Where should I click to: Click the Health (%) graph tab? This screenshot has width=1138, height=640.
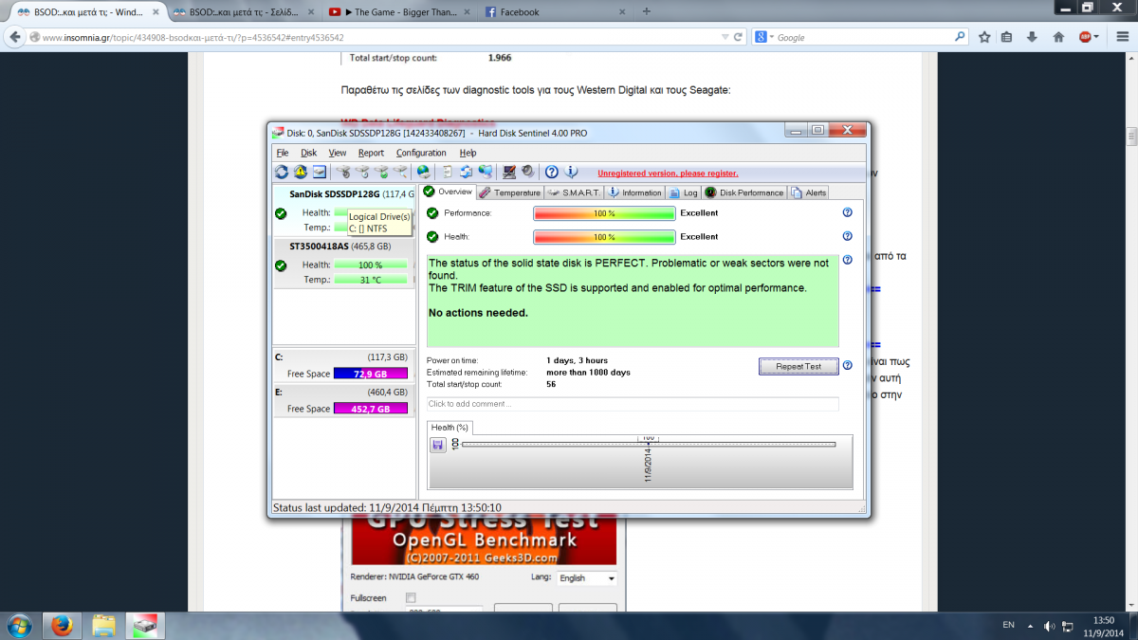(x=450, y=428)
